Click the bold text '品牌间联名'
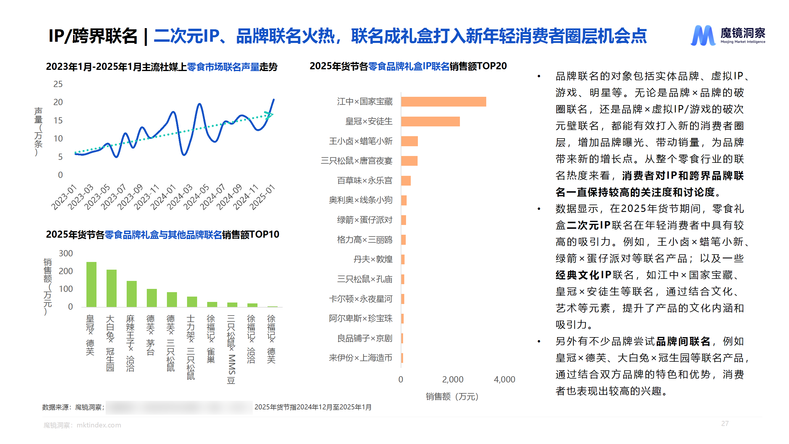789x444 pixels. tap(683, 341)
